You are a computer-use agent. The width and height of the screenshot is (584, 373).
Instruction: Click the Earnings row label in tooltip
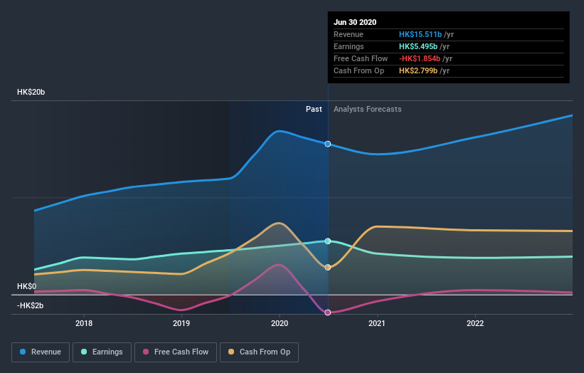(349, 46)
